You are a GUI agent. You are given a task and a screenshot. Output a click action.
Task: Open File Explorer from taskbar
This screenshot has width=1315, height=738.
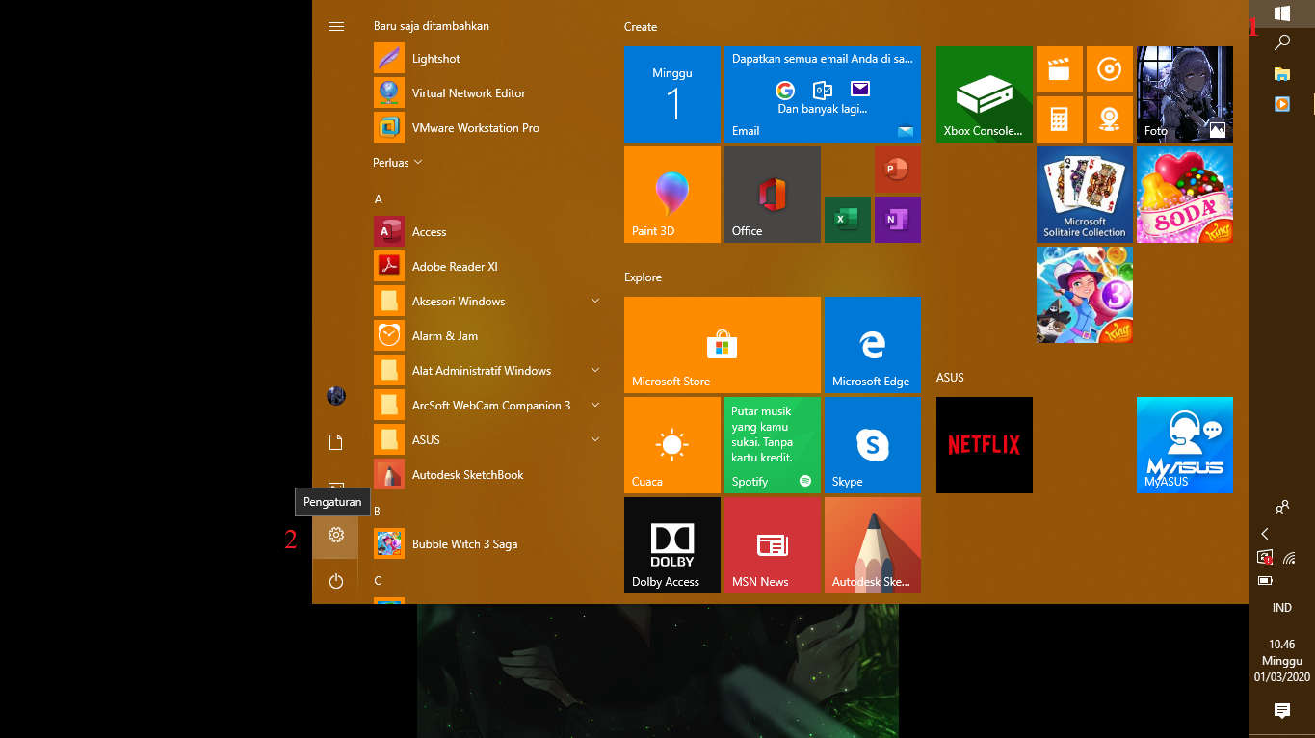coord(1282,73)
